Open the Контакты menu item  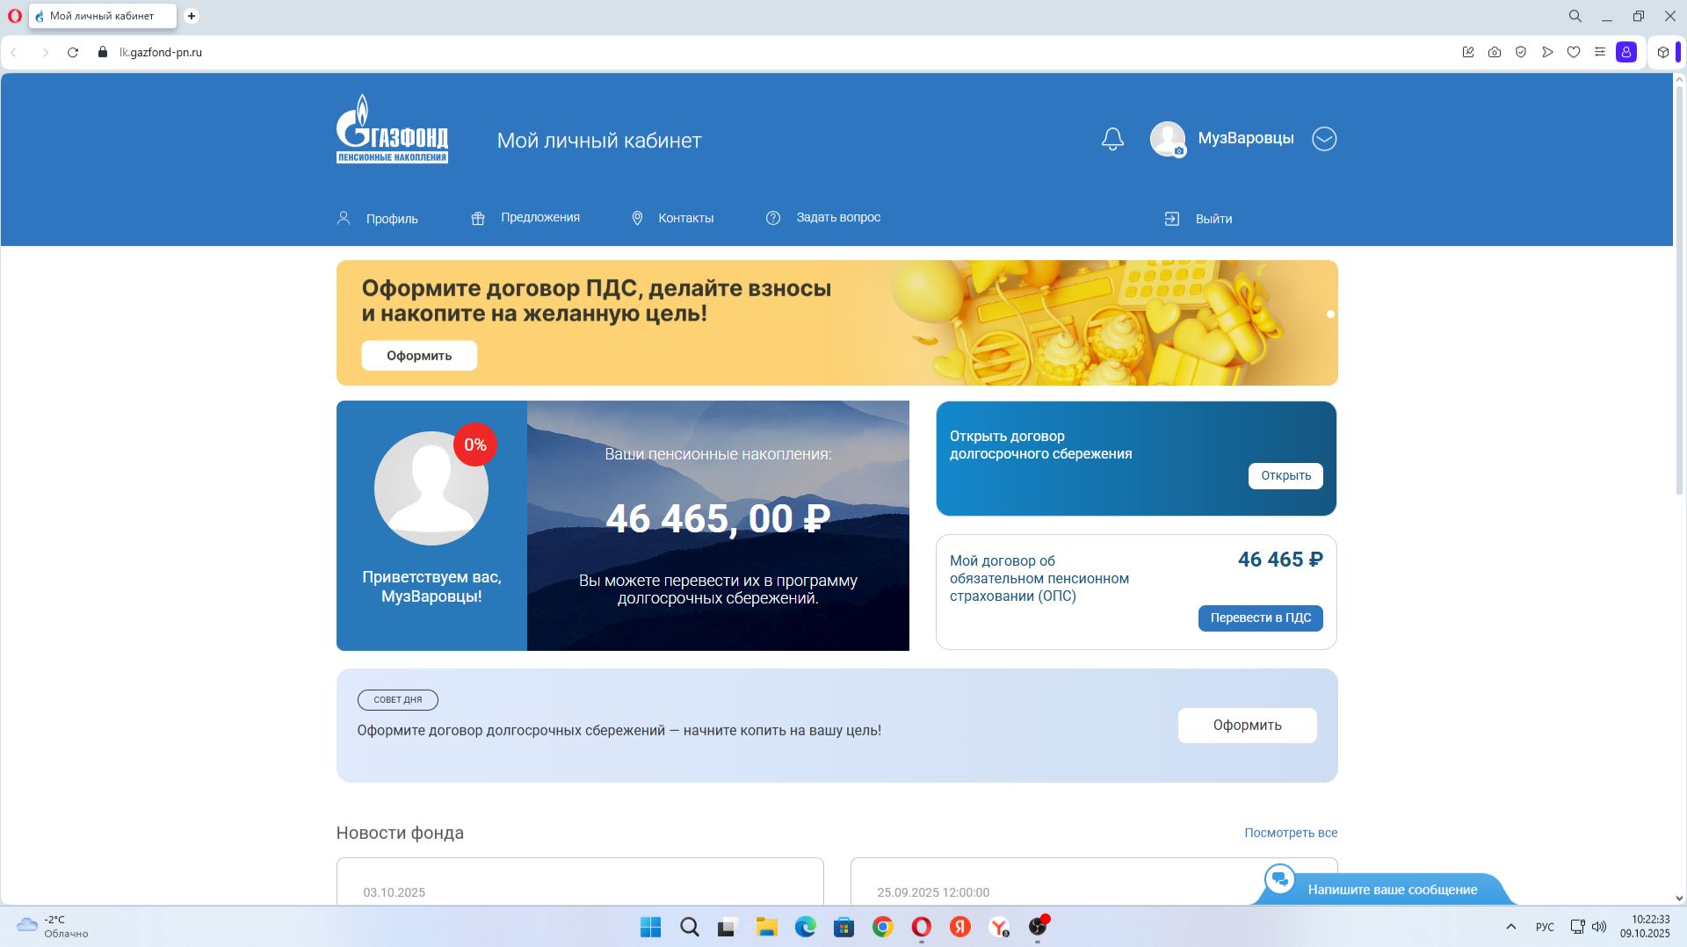[x=673, y=219]
